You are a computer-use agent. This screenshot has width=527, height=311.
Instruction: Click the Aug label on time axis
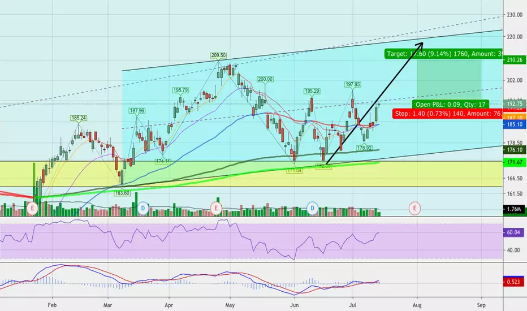(417, 305)
